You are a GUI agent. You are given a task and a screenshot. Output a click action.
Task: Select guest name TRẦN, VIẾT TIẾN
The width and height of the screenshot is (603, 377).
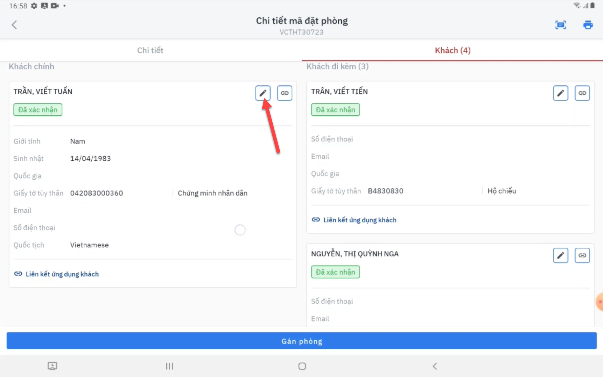[339, 92]
